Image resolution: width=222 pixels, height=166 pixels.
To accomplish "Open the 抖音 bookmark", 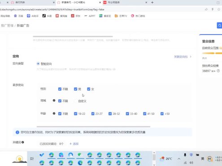I will point(47,16).
